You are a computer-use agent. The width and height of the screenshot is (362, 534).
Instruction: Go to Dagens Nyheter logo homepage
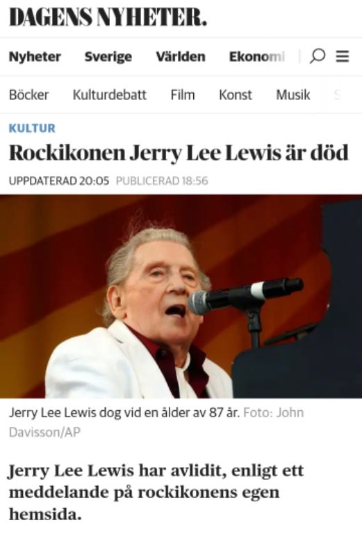[x=108, y=17]
